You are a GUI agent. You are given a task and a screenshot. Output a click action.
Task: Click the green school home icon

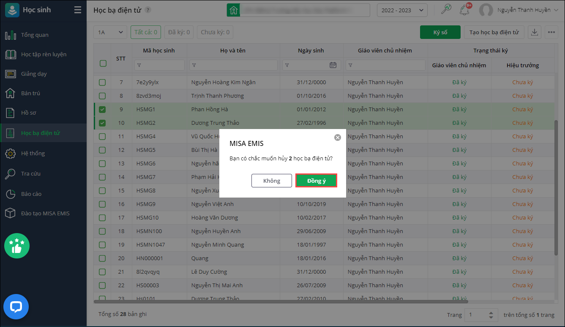click(233, 10)
